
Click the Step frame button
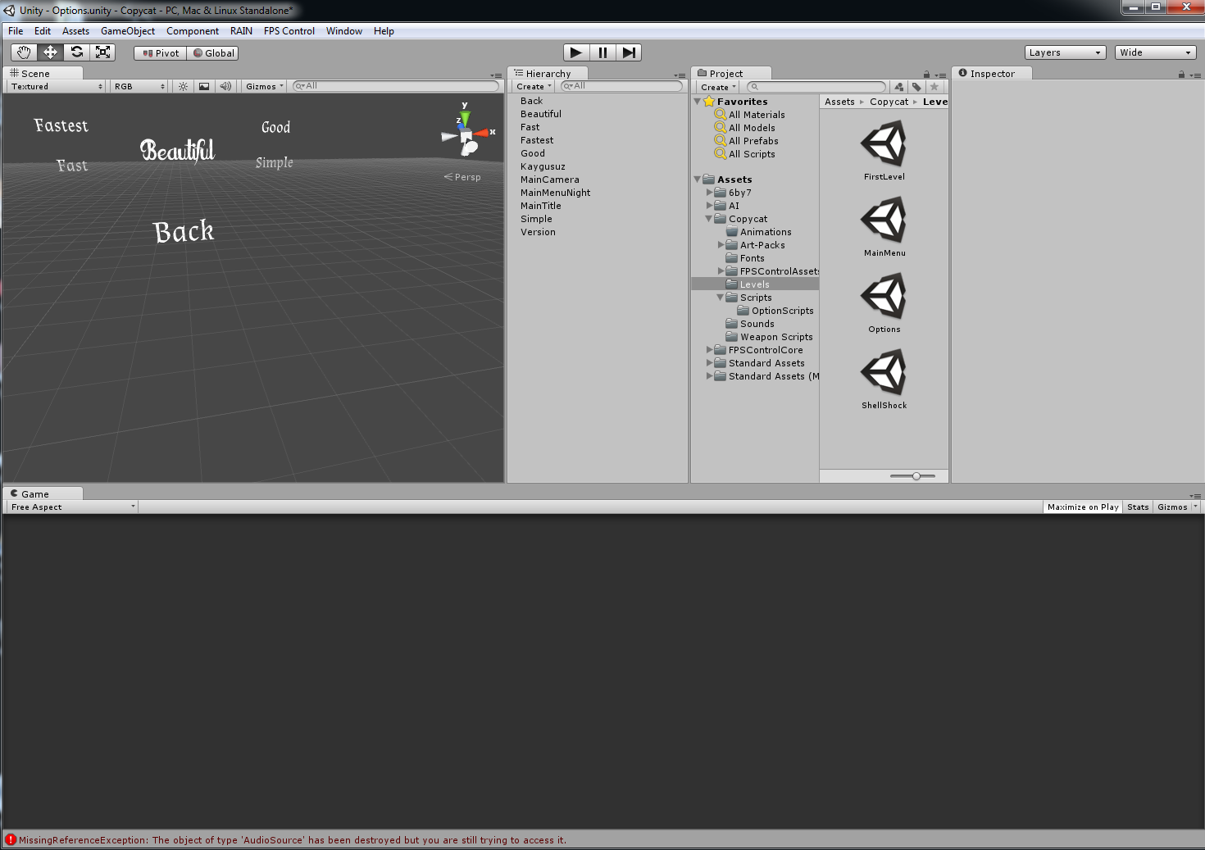click(629, 52)
